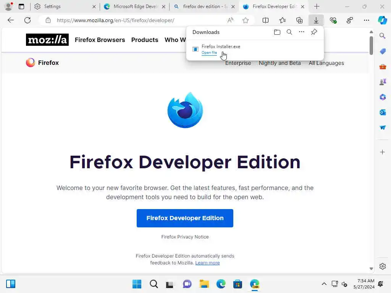Switch to the Settings tab

[x=65, y=6]
